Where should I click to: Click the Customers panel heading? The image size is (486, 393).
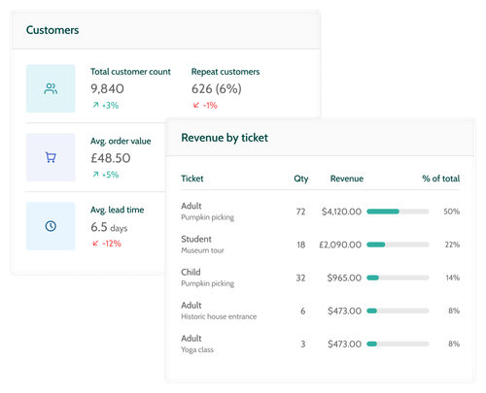coord(52,30)
